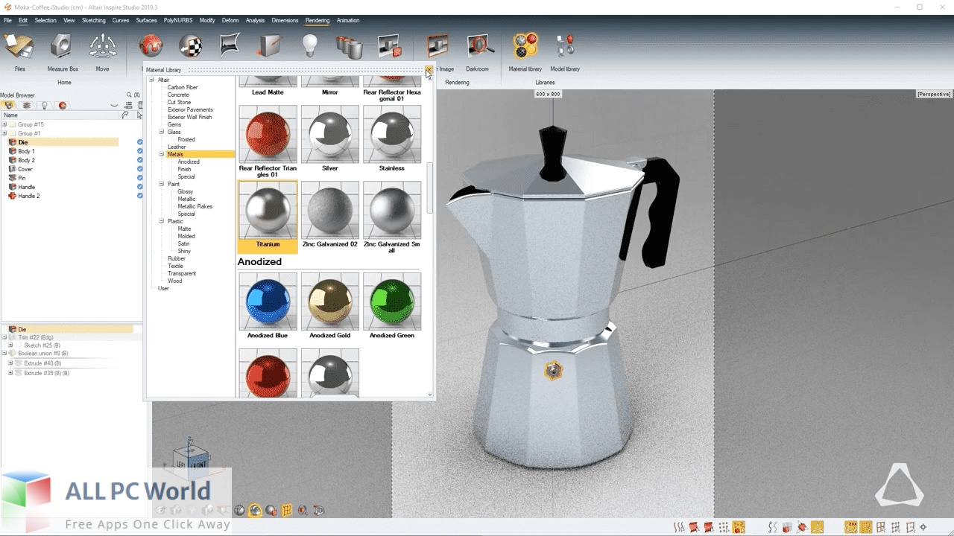Open the Animation menu
The width and height of the screenshot is (954, 536).
tap(348, 20)
